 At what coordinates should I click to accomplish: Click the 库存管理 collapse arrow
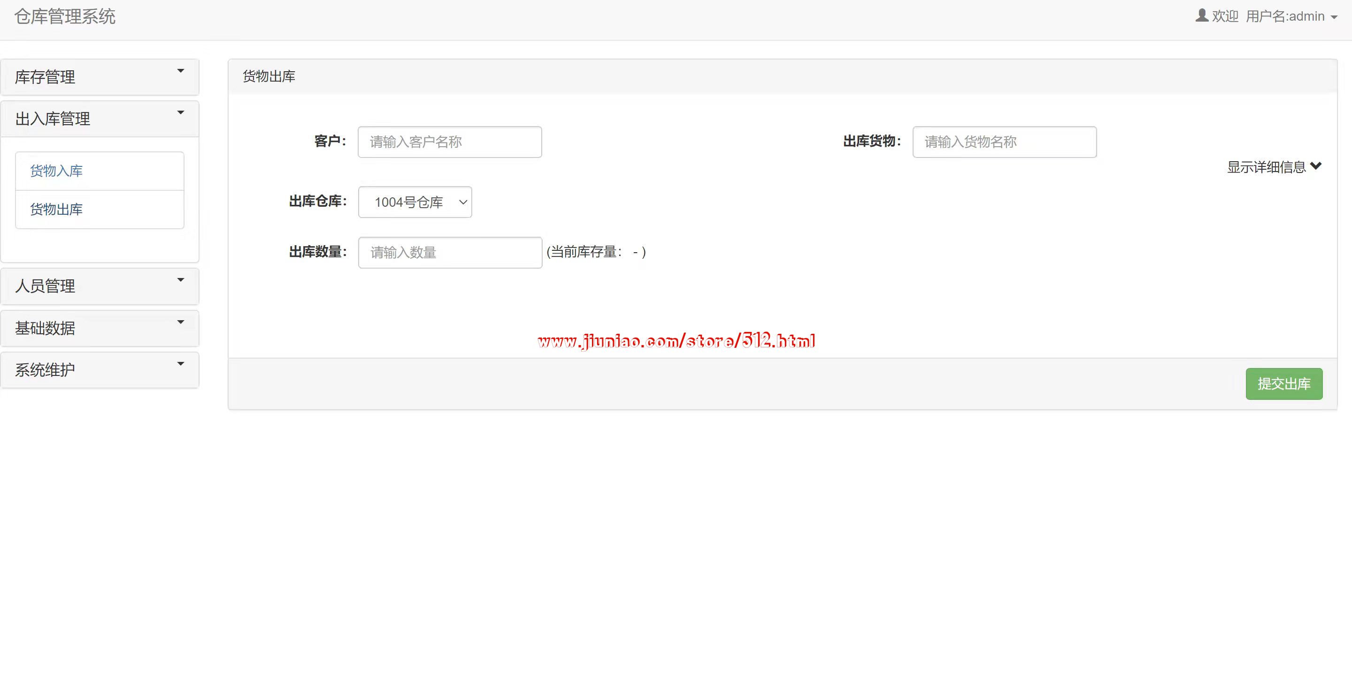click(181, 71)
